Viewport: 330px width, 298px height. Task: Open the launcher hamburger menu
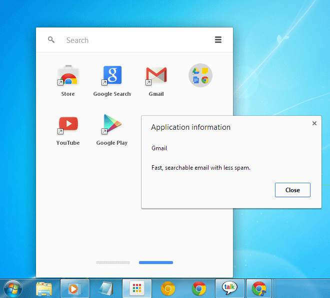coord(218,39)
